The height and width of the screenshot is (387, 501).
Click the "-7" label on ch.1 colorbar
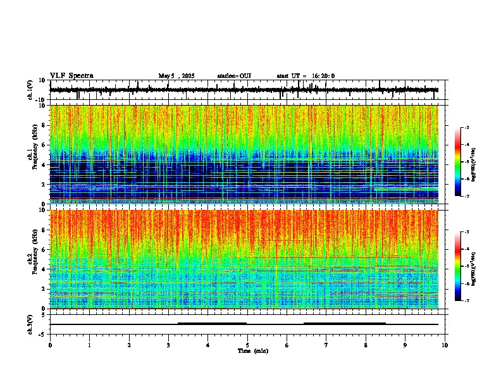click(467, 196)
